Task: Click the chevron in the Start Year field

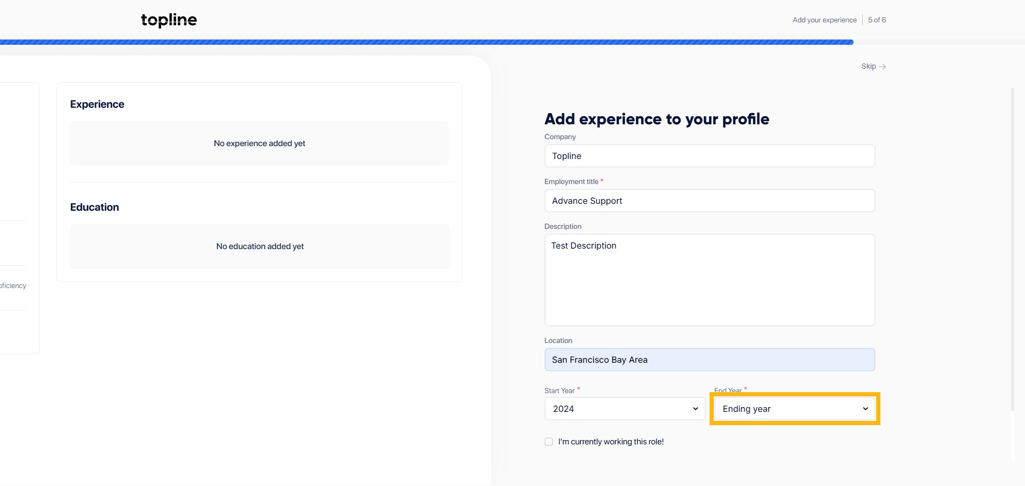Action: point(695,409)
